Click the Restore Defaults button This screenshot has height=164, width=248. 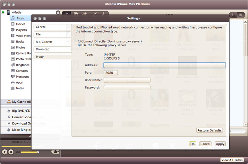point(209,130)
